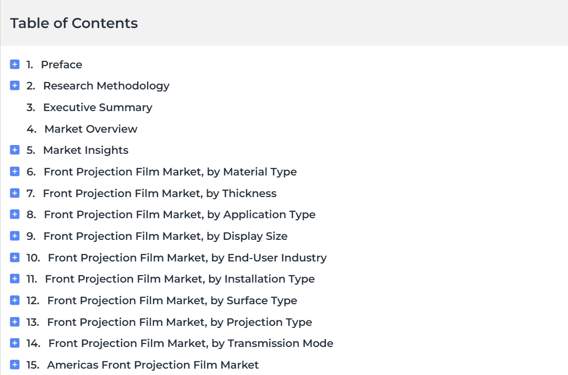Click plus icon beside by Application Type
Image resolution: width=568 pixels, height=375 pixels.
[x=14, y=214]
